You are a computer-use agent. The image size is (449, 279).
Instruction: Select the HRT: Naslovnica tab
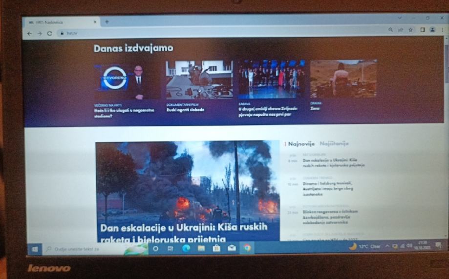(x=63, y=22)
